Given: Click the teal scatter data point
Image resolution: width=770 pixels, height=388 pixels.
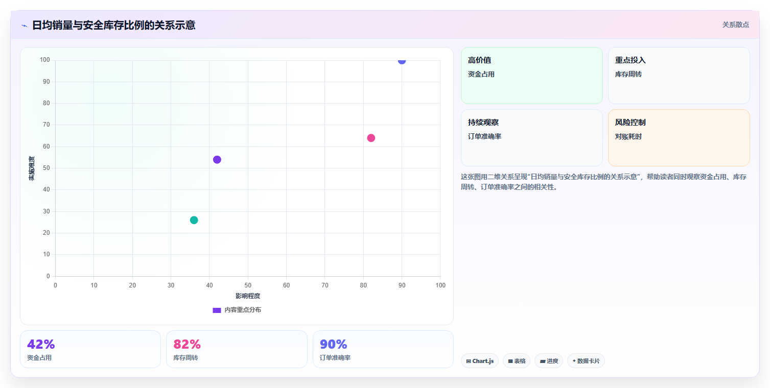Looking at the screenshot, I should (x=194, y=220).
